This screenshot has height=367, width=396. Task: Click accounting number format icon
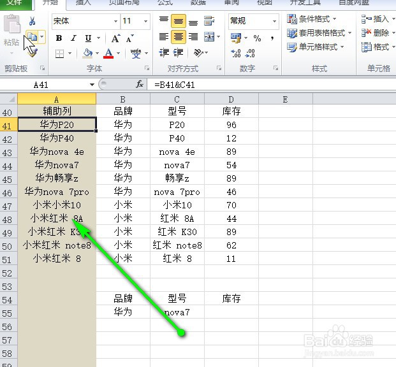coord(236,38)
